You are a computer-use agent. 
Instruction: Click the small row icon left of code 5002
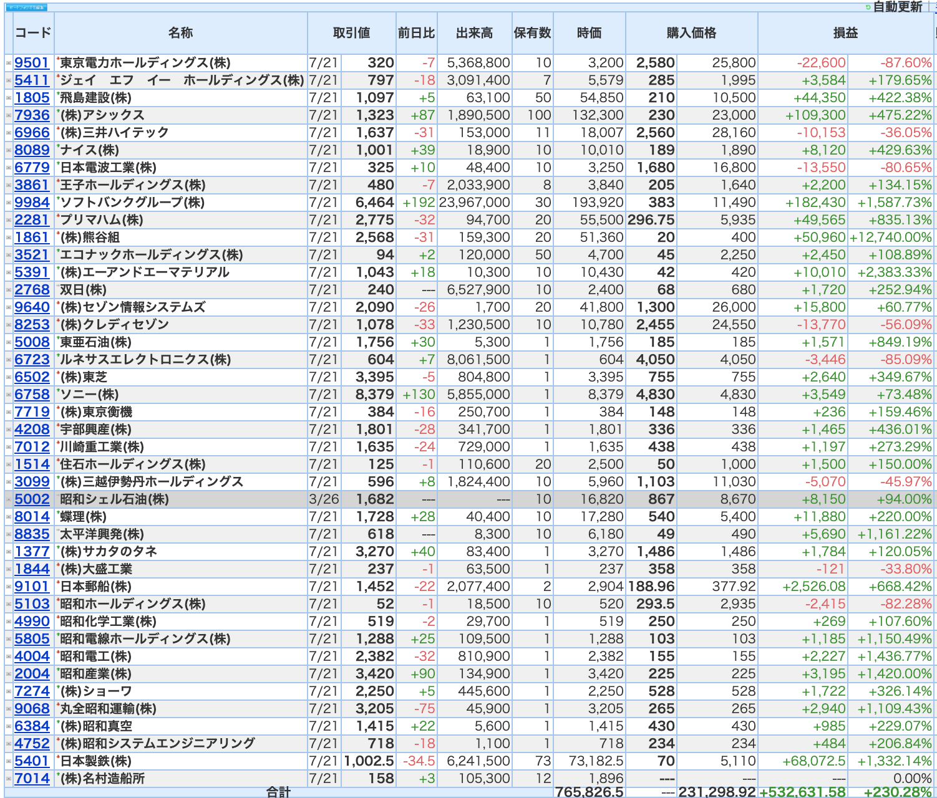click(9, 499)
